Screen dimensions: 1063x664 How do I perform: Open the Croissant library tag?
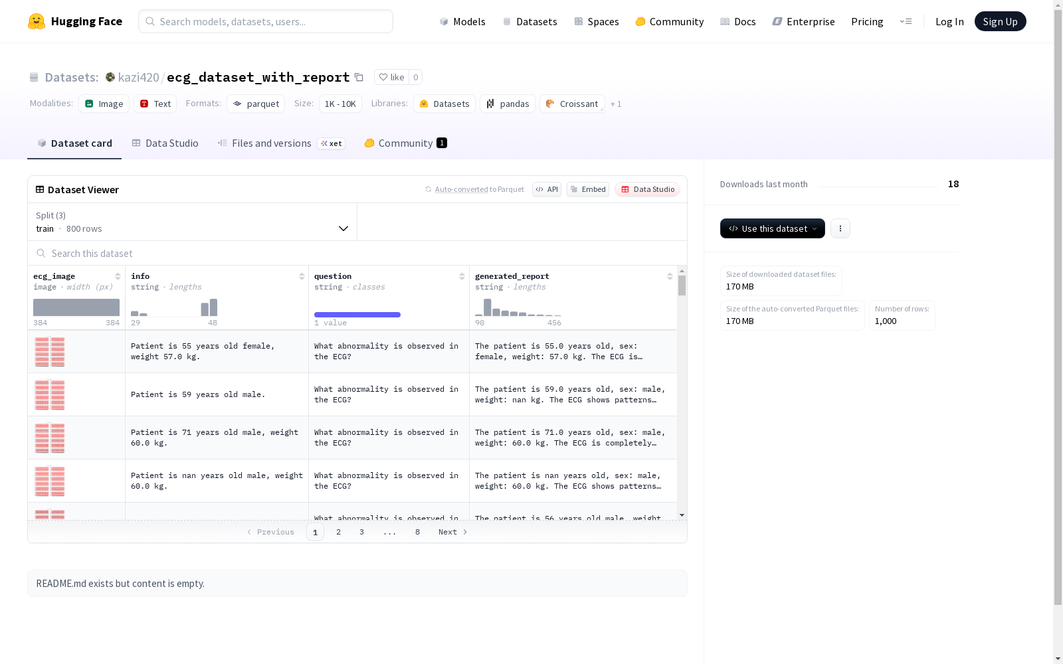click(572, 104)
